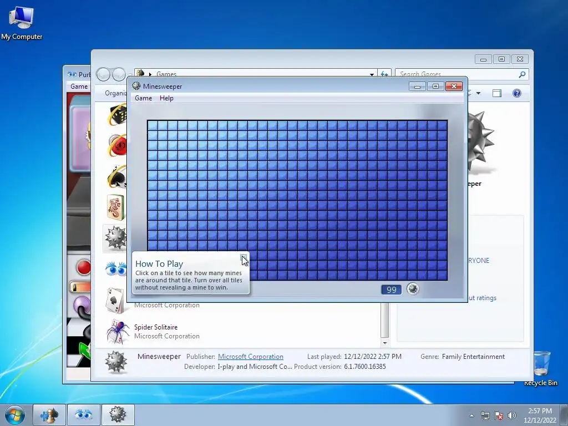Screen dimensions: 568x426
Task: Click the network tray icon
Action: [x=485, y=415]
